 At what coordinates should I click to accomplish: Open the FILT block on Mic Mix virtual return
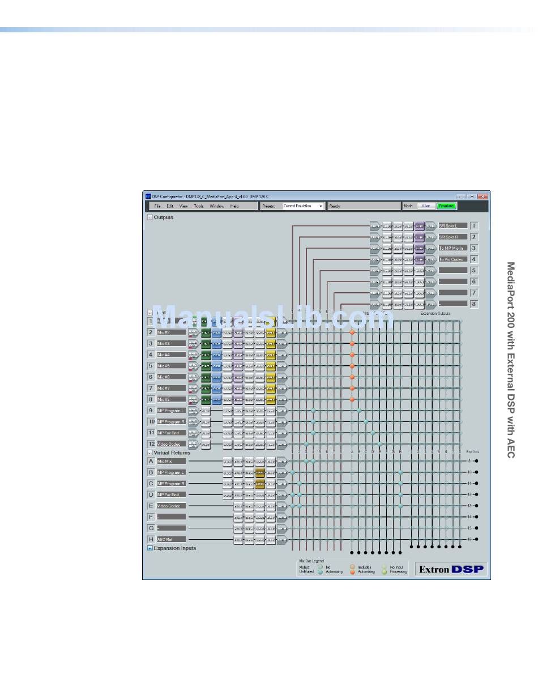tap(238, 462)
